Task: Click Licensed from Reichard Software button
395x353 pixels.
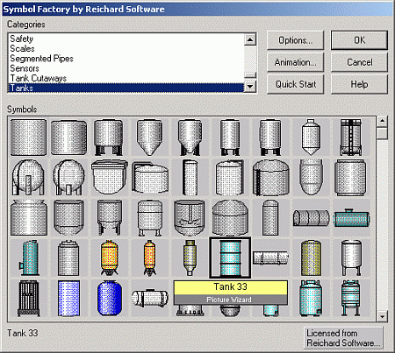Action: [343, 338]
